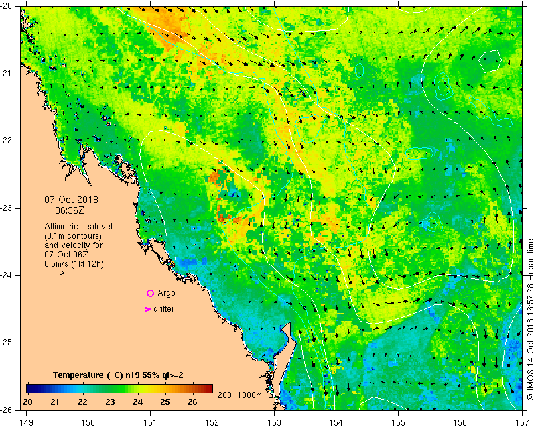
Task: Click the 'and velocity for' caption line
Action: tap(74, 245)
